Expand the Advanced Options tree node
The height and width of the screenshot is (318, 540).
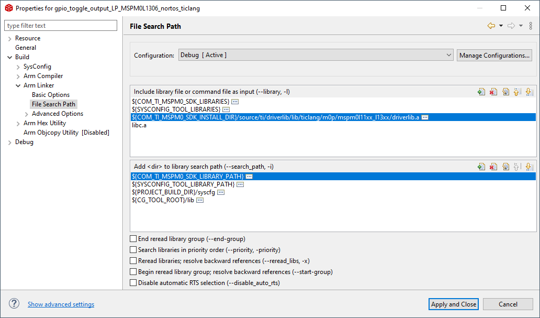click(27, 114)
